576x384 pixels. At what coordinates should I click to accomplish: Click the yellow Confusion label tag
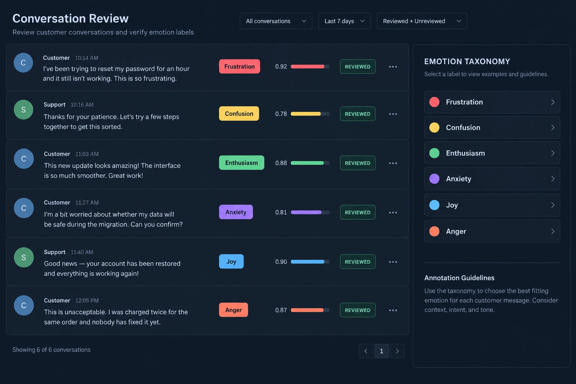point(239,114)
